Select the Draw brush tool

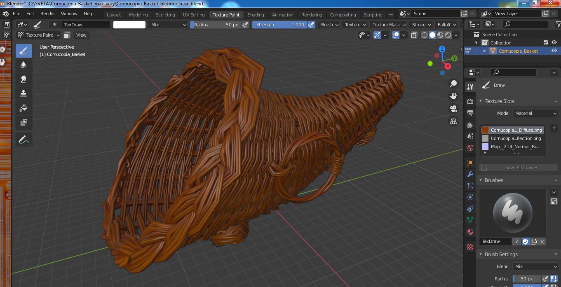tap(23, 51)
